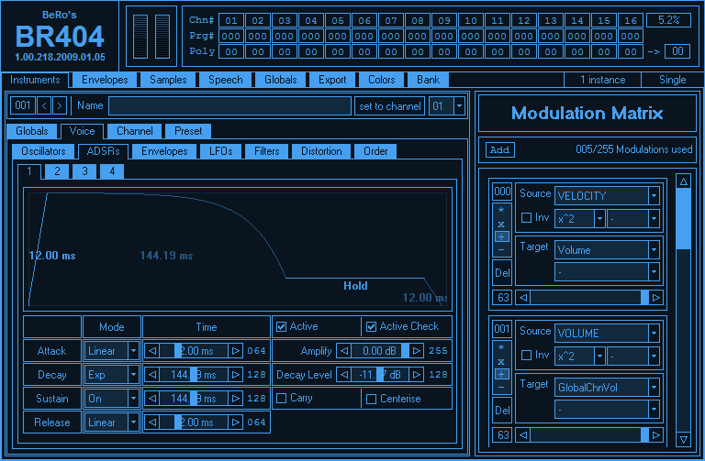
Task: Open the GlobalChnVol target dropdown
Action: pos(654,388)
